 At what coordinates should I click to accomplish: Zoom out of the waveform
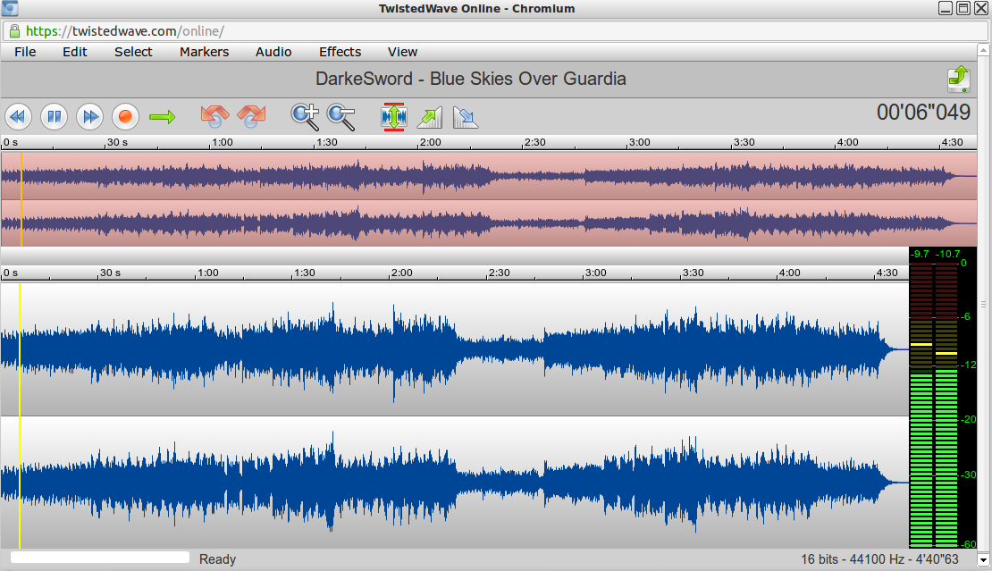340,116
